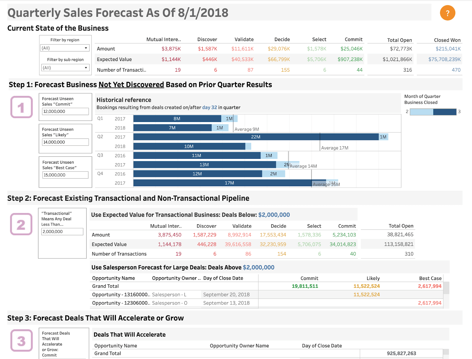This screenshot has height=359, width=472.
Task: Click the Closed Won column header
Action: [x=447, y=40]
